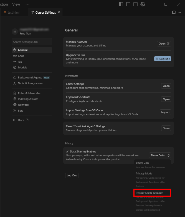This screenshot has height=217, width=185.
Task: Open the Tab settings section
Action: pos(32,61)
